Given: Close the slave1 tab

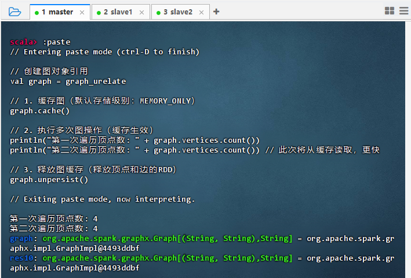Looking at the screenshot, I should [142, 12].
